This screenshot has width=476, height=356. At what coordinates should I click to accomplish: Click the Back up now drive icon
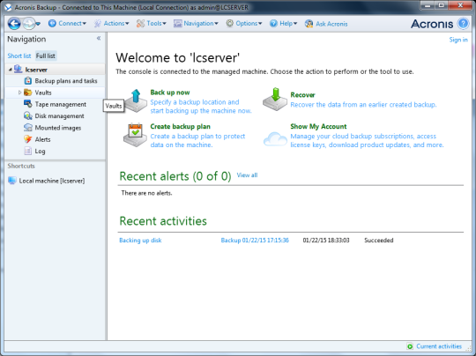point(136,100)
